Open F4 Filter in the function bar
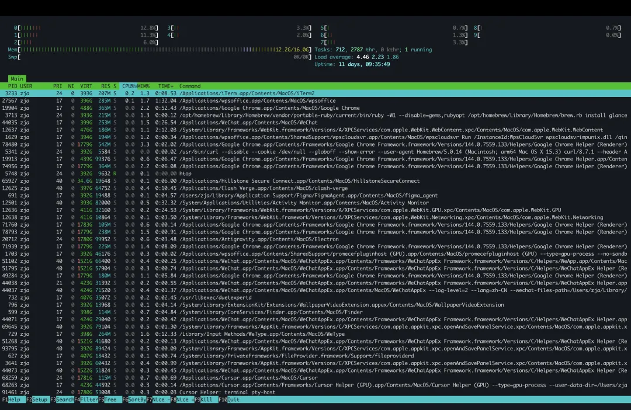Viewport: 631px width, 410px height. pyautogui.click(x=86, y=399)
